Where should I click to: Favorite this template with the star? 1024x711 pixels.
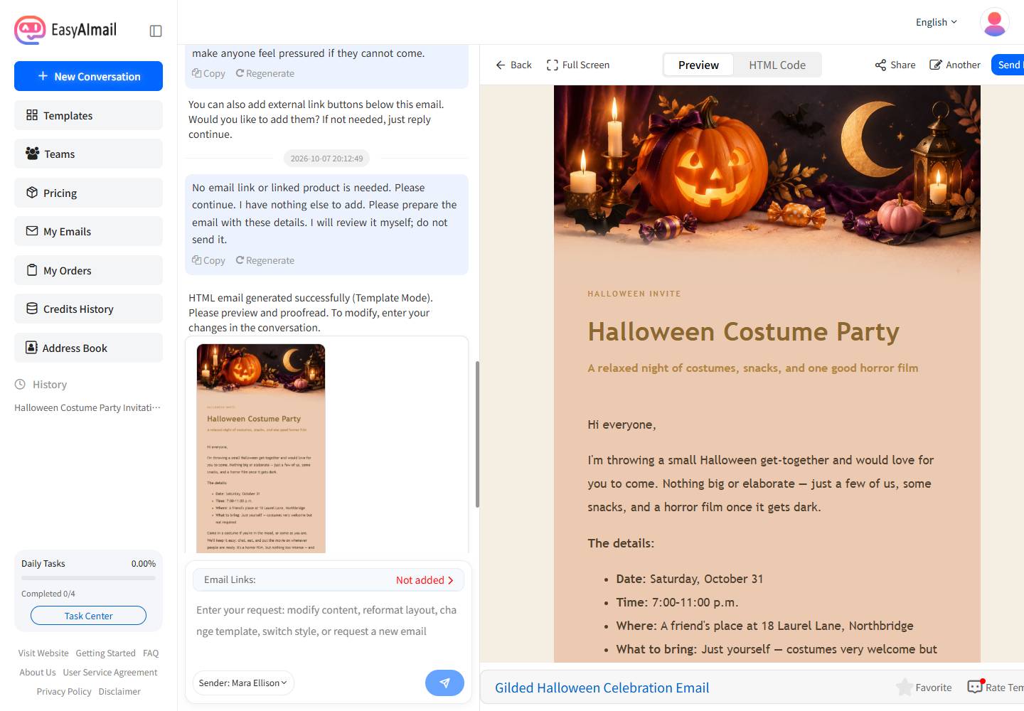[924, 687]
